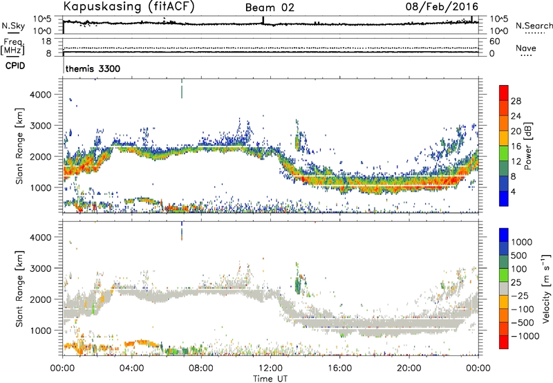This screenshot has height=383, width=553.
Task: Click the '12:00' time axis label
Action: [270, 368]
